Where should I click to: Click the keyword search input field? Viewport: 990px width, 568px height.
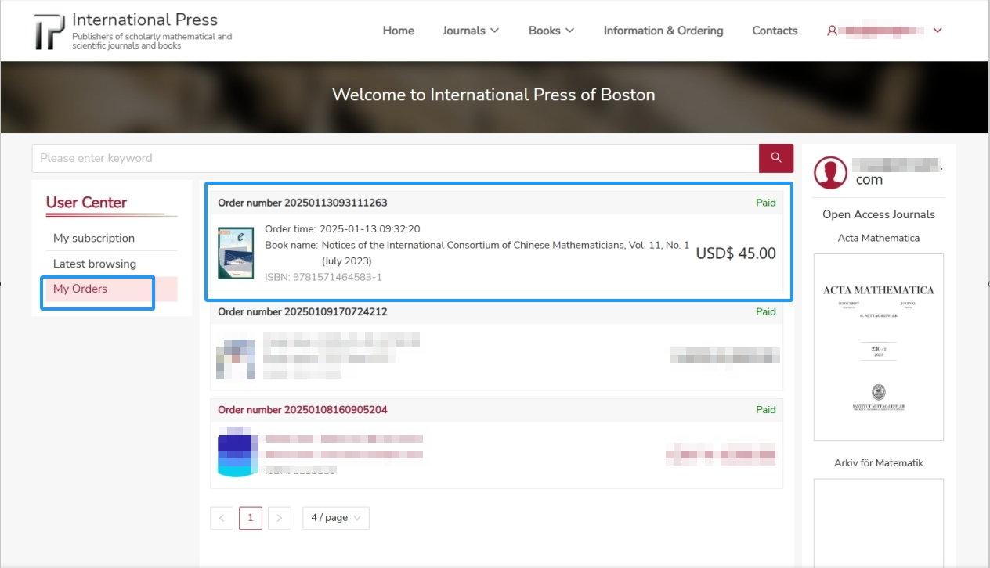point(396,158)
